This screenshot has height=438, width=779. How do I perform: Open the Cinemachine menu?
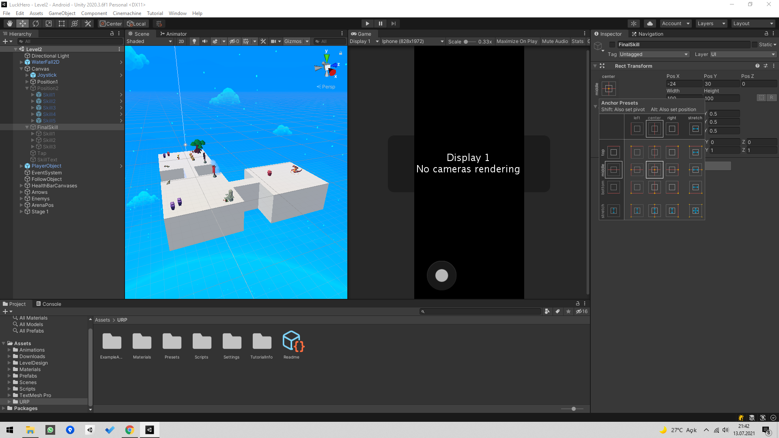[127, 13]
